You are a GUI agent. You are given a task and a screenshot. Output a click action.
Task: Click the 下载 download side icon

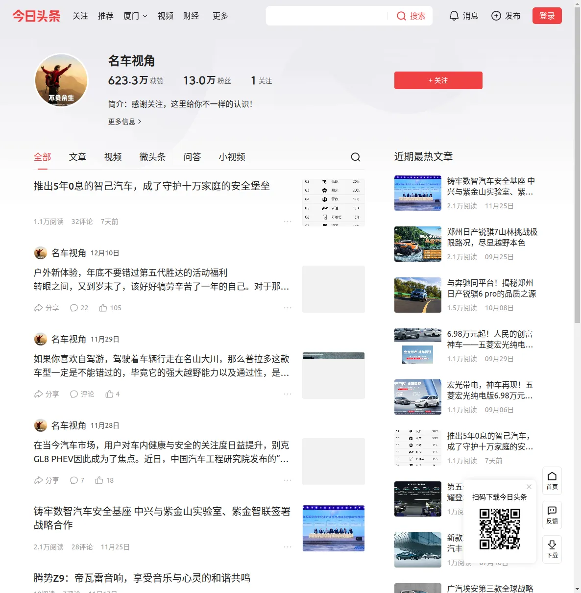click(552, 549)
